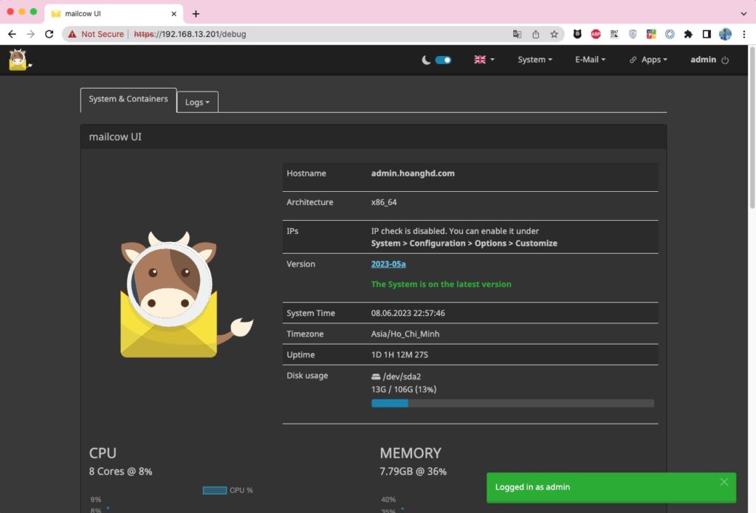
Task: Open the System menu
Action: (x=535, y=59)
